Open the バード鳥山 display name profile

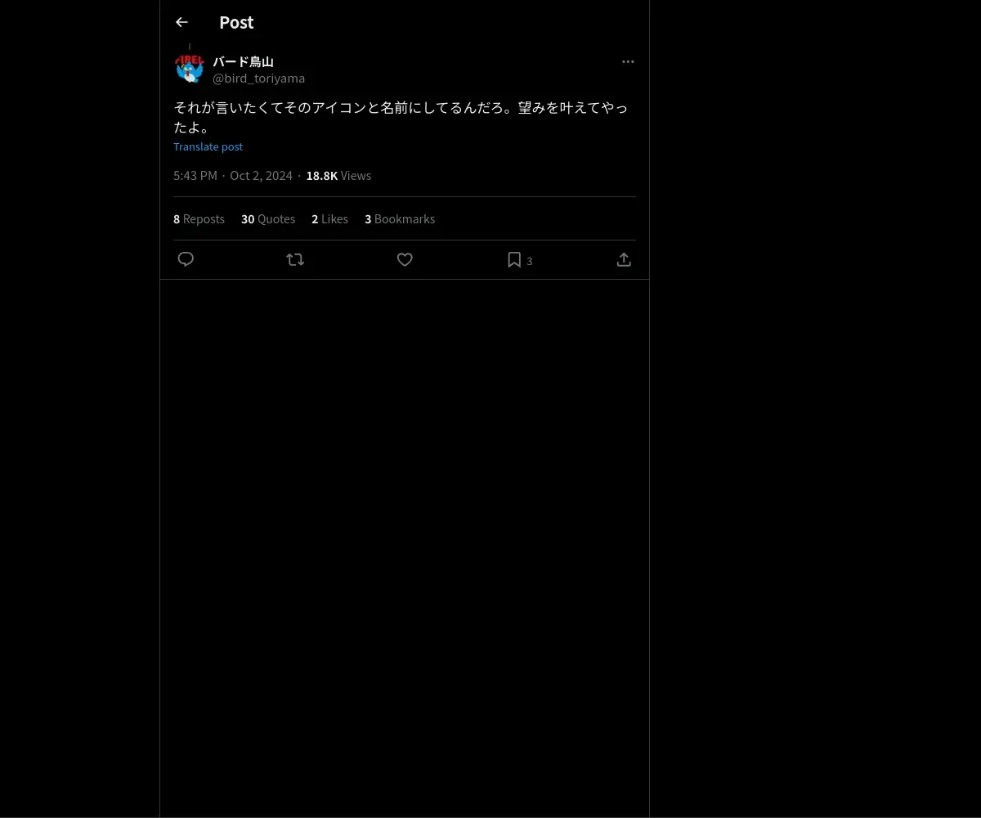pos(244,61)
